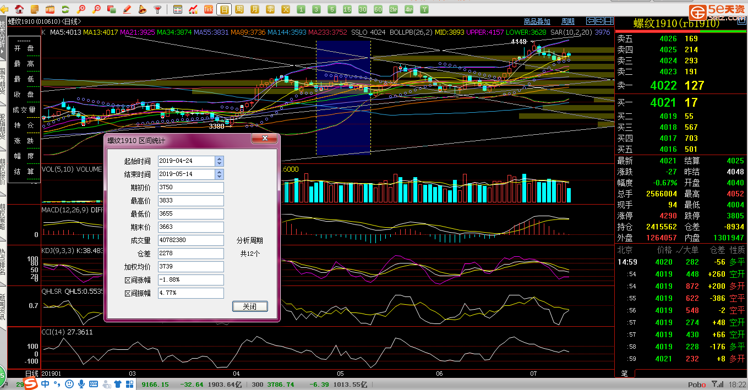Open the alert bell icon
Image resolution: width=748 pixels, height=390 pixels.
tap(143, 9)
